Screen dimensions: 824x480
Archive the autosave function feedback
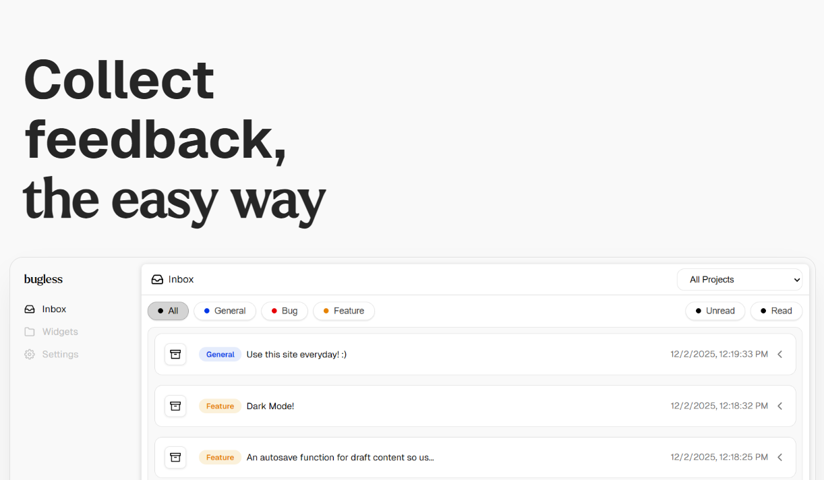coord(175,457)
